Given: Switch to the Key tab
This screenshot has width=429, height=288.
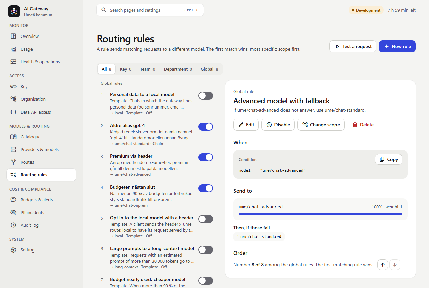Looking at the screenshot, I should pos(126,69).
